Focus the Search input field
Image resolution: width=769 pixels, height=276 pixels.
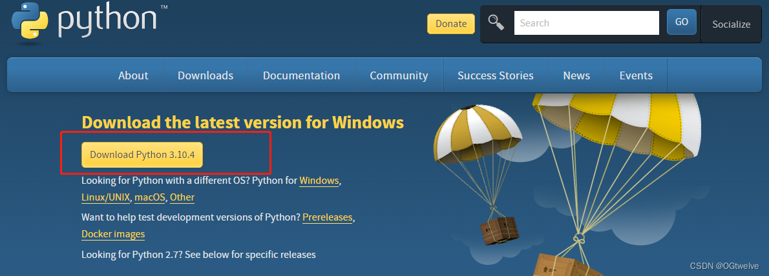point(586,23)
